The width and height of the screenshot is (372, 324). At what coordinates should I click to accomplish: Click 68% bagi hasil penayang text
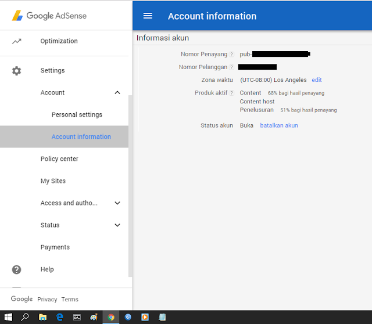coord(296,93)
